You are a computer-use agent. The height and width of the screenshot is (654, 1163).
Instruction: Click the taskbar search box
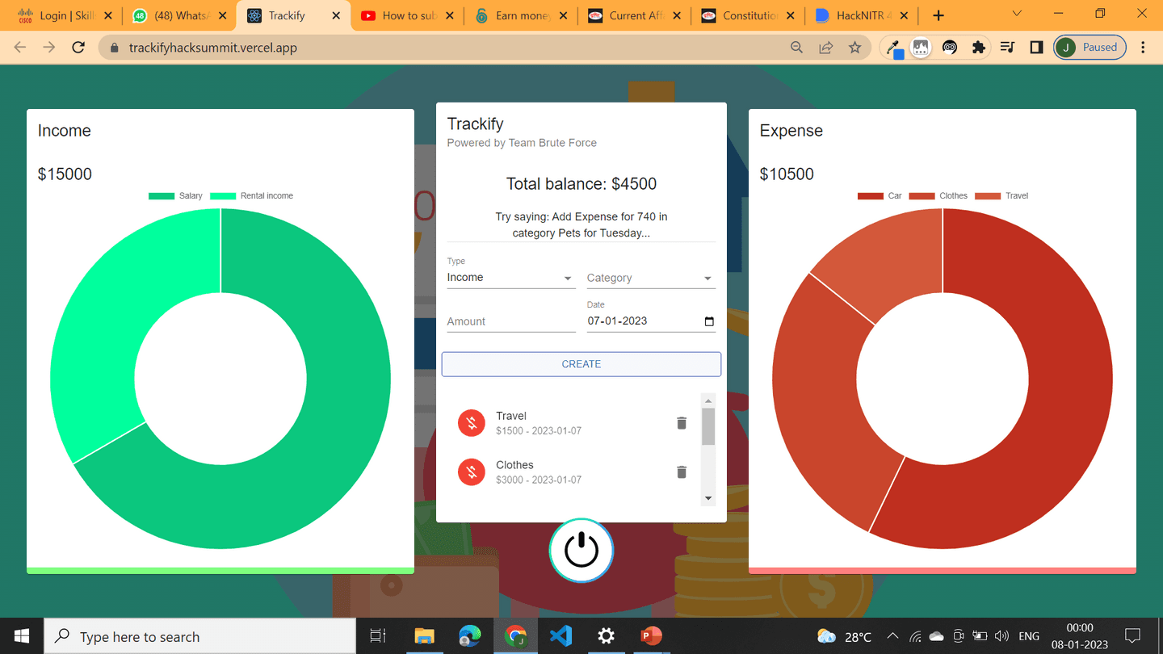(199, 636)
